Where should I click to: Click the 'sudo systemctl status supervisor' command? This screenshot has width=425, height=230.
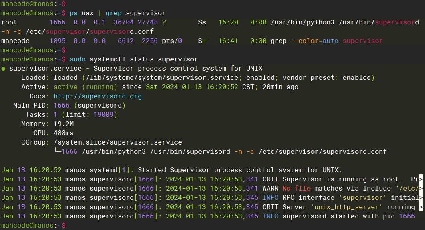[x=133, y=59]
